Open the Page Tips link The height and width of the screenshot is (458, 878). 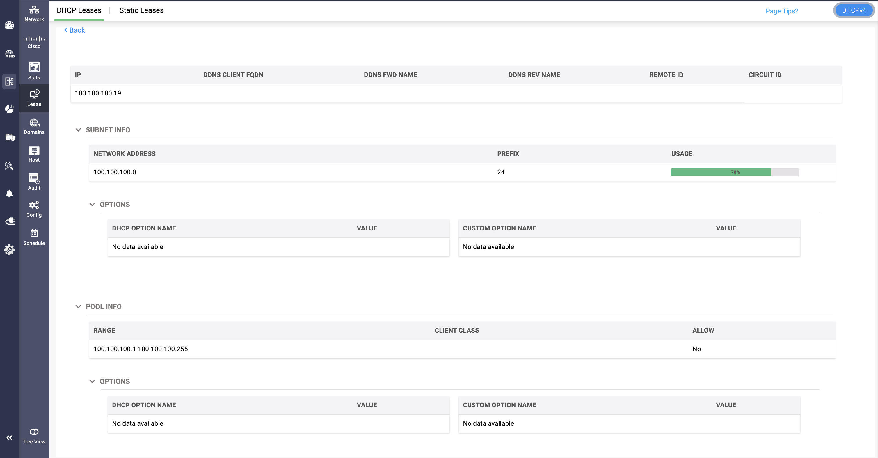pos(782,11)
